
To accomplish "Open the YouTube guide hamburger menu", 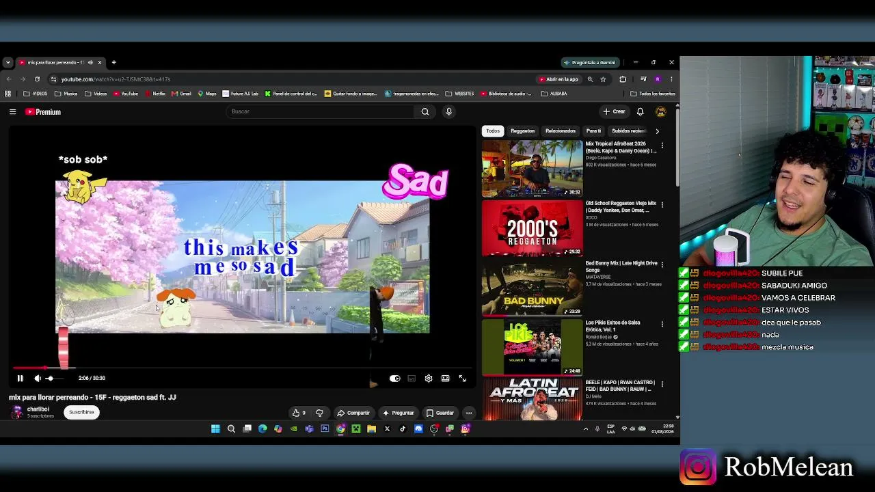I will [x=12, y=111].
